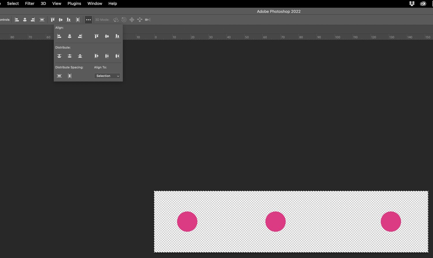Align left edges in options bar

17,20
